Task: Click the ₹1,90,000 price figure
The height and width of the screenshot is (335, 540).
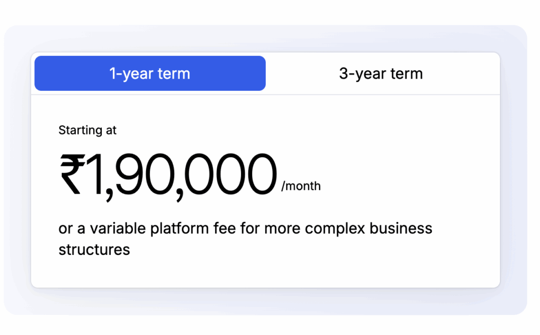Action: pos(169,175)
